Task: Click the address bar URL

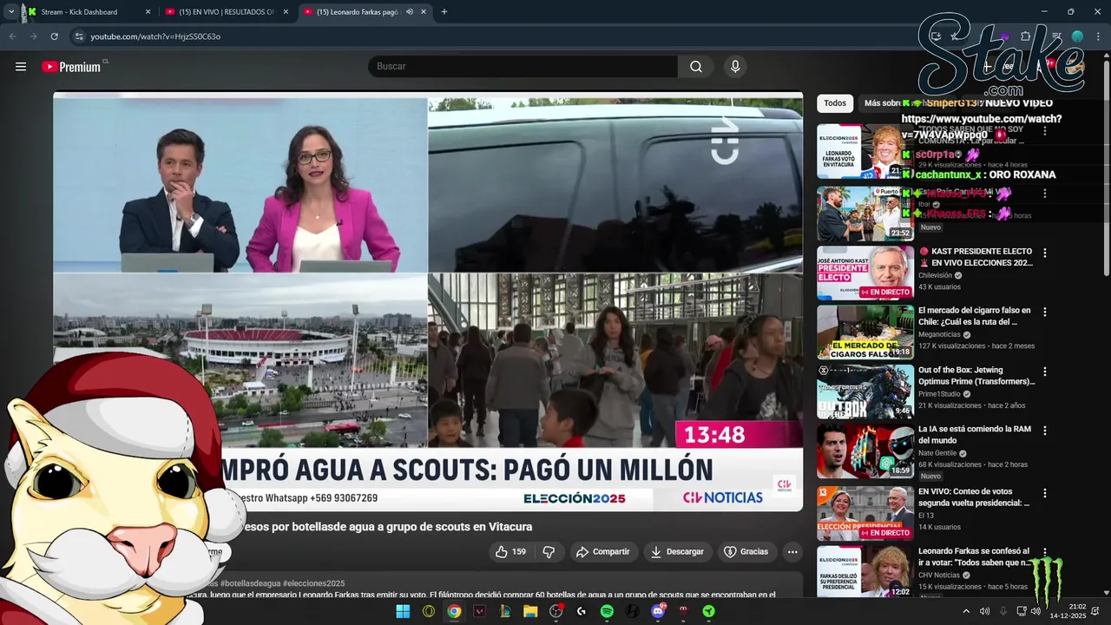Action: pos(155,36)
